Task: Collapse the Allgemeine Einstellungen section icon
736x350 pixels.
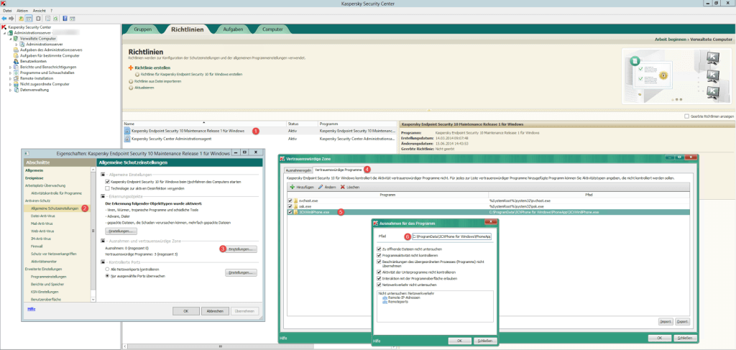Action: coord(103,174)
